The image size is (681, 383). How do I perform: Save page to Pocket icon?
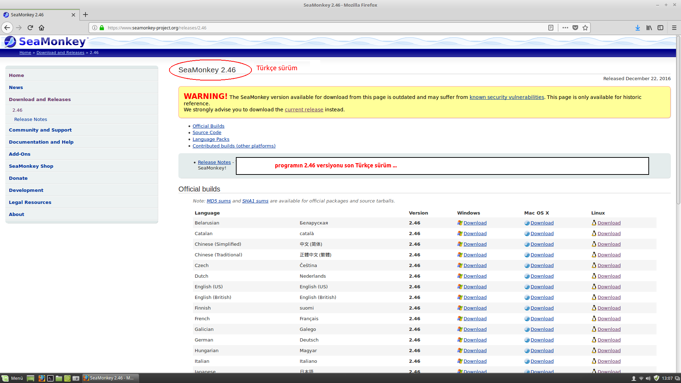[x=575, y=28]
